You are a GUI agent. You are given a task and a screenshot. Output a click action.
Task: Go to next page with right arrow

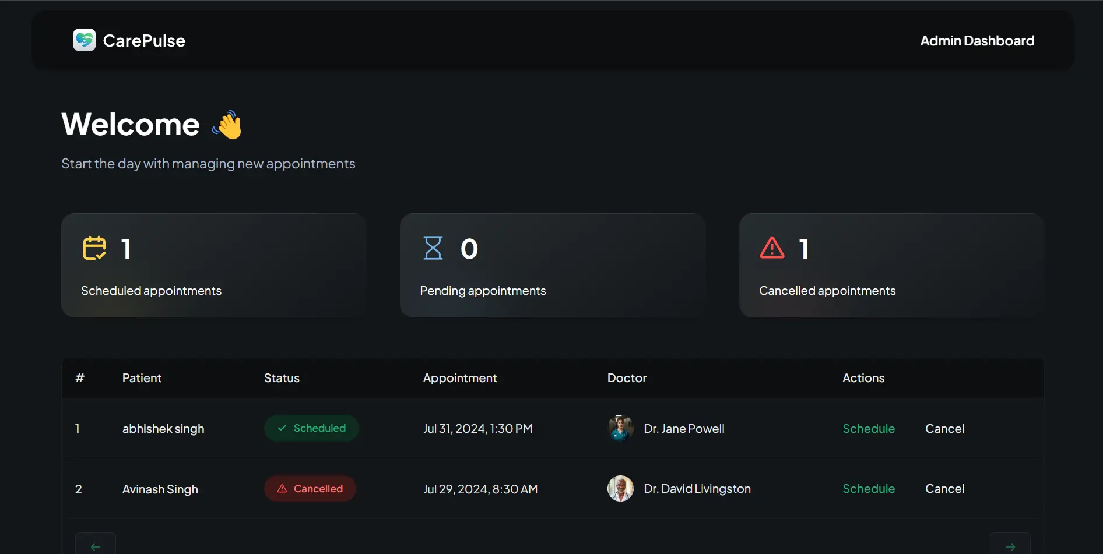1010,546
